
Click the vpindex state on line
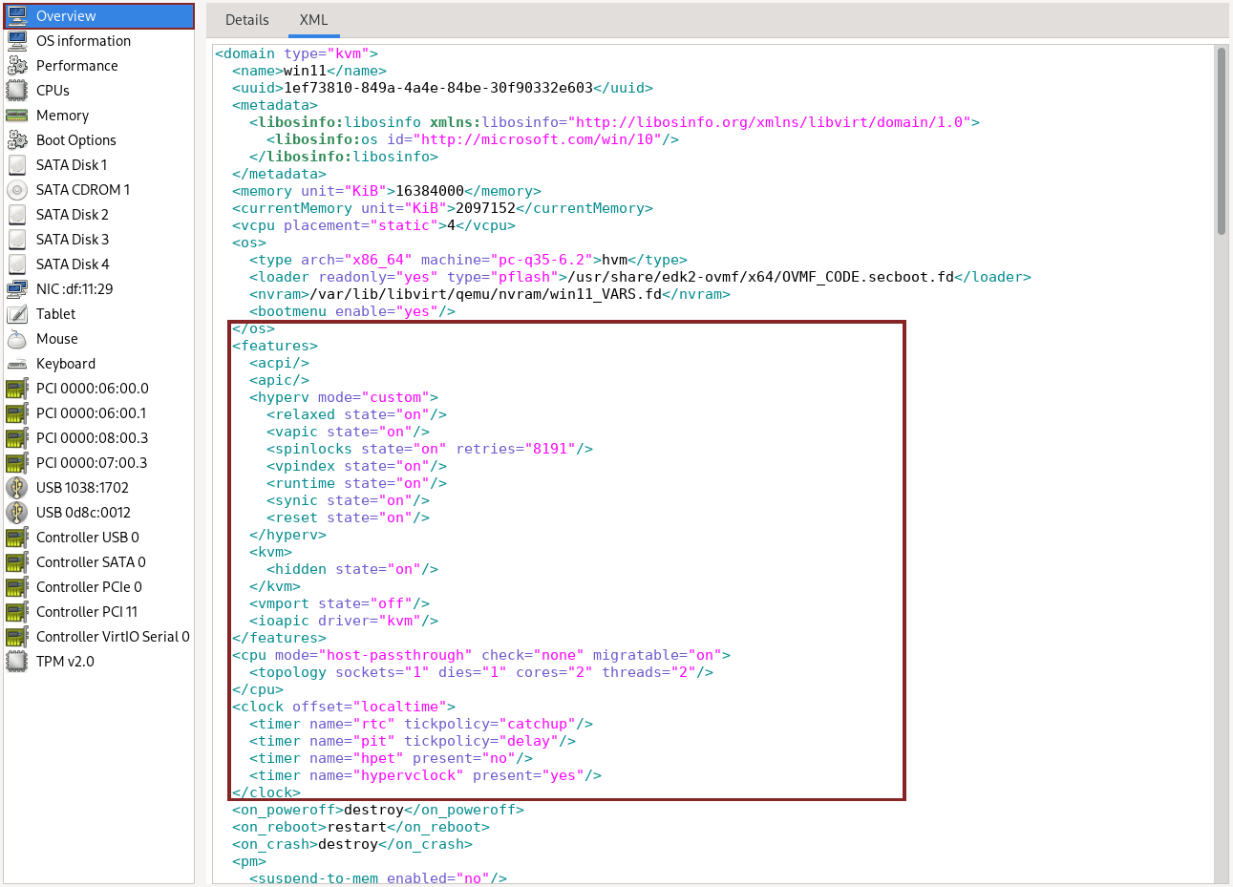tap(356, 466)
